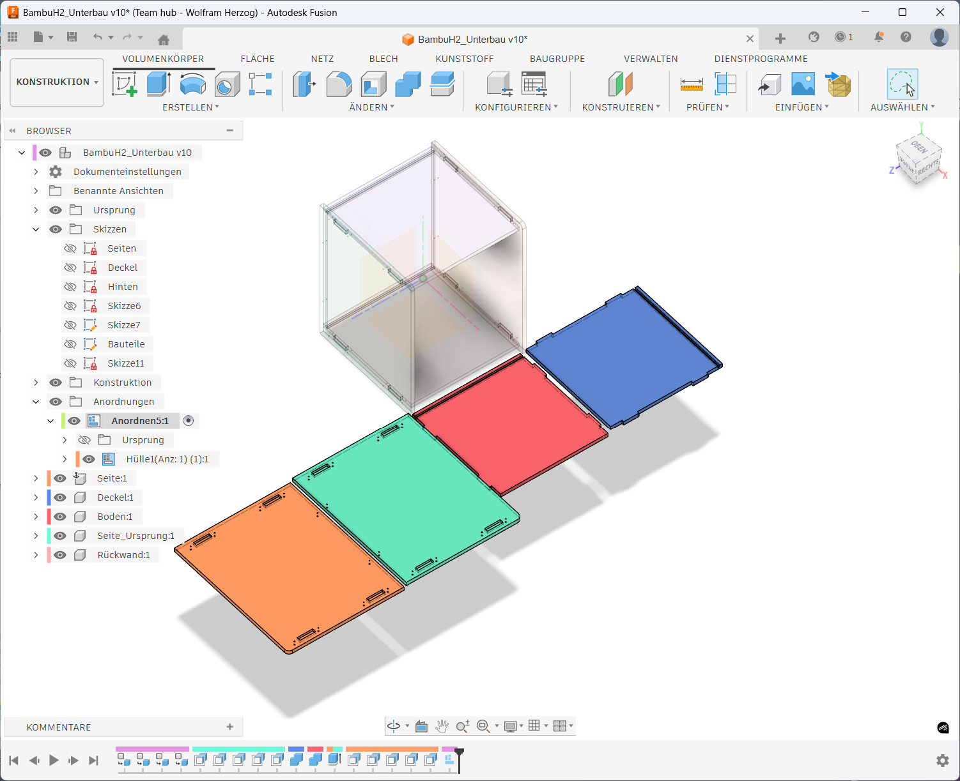This screenshot has width=960, height=781.
Task: Collapse the Skizzen folder
Action: (36, 229)
